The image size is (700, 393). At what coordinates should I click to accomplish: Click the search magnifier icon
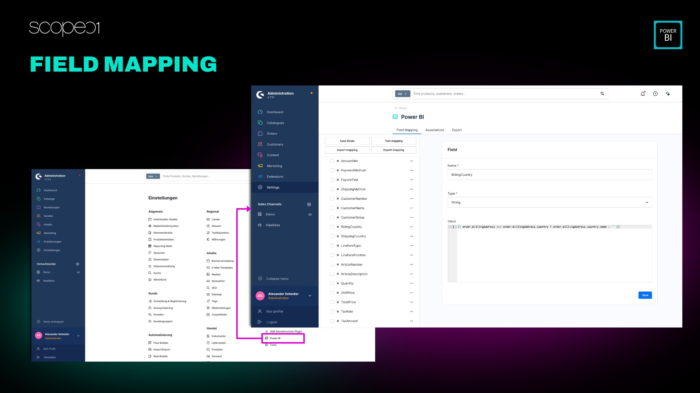pos(602,94)
